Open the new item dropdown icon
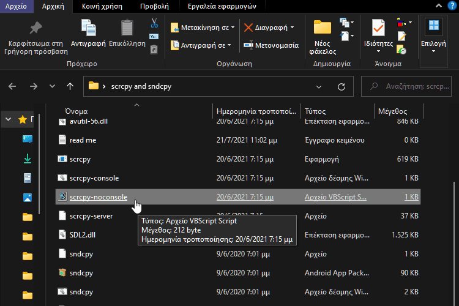Screen dimensions: 459x306 click(x=346, y=23)
